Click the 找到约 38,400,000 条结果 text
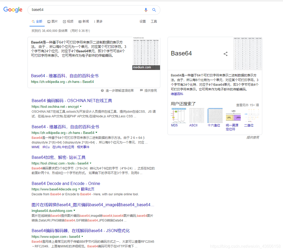 [x=50, y=31]
